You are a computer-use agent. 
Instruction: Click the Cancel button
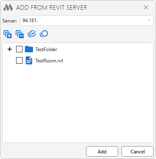[138, 151]
